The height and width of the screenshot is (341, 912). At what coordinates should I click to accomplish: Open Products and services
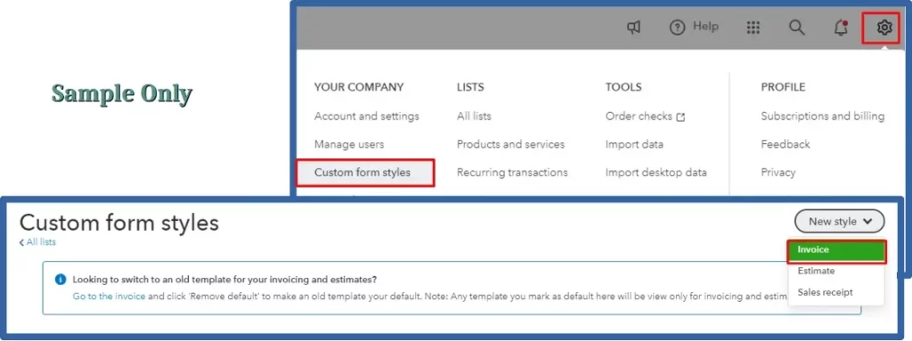[510, 144]
